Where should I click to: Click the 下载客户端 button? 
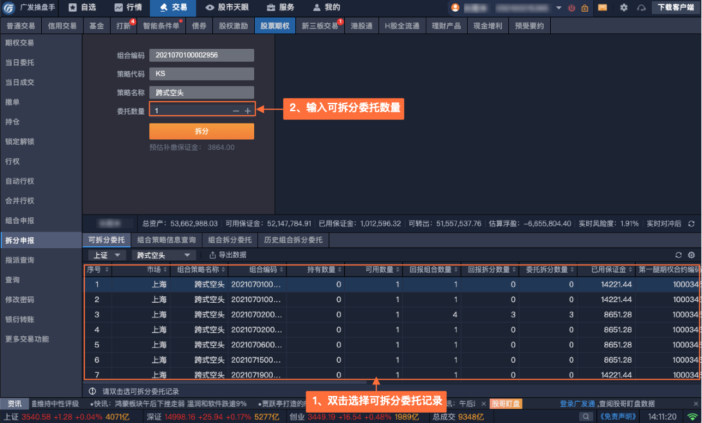(x=676, y=8)
